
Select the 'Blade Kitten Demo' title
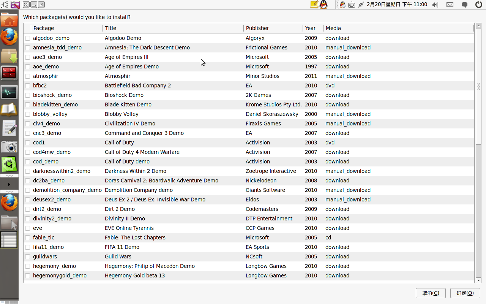128,104
